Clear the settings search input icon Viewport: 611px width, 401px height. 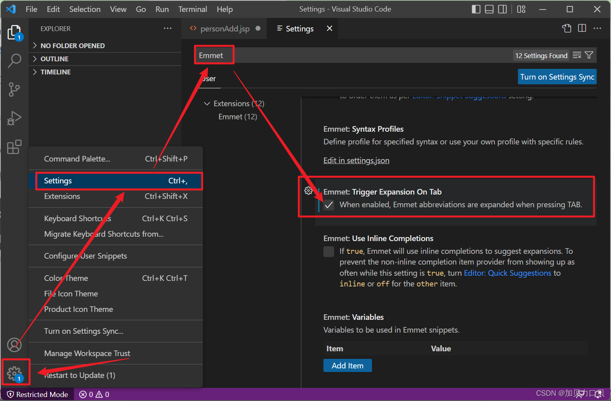(x=577, y=55)
